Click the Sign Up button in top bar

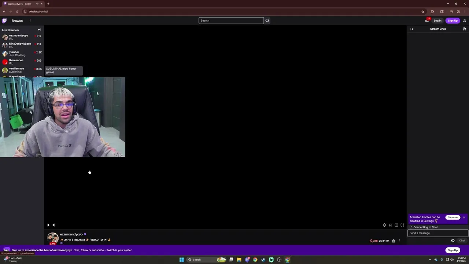point(453,21)
